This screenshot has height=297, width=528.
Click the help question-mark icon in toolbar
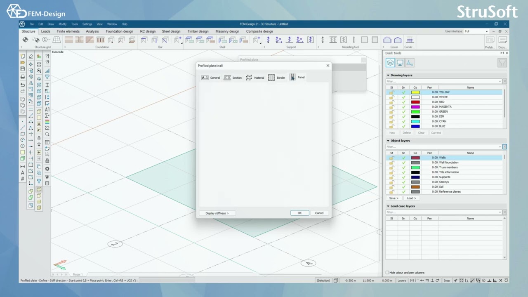47,63
